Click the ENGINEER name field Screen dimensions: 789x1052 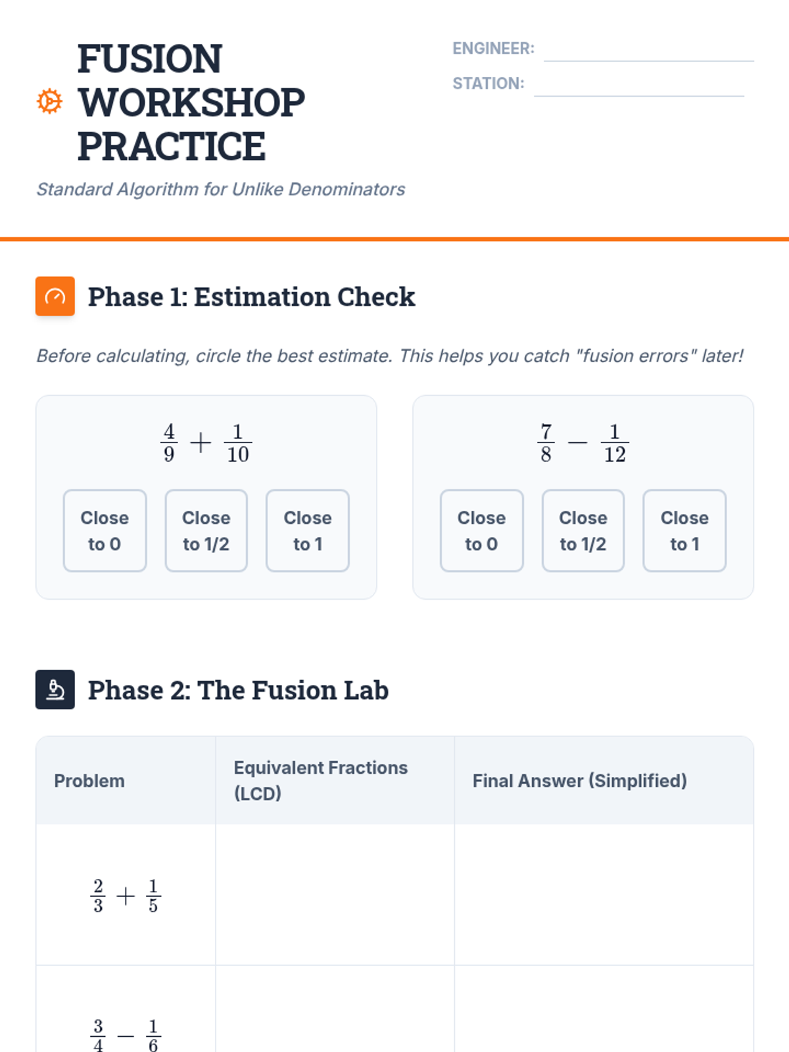click(648, 49)
